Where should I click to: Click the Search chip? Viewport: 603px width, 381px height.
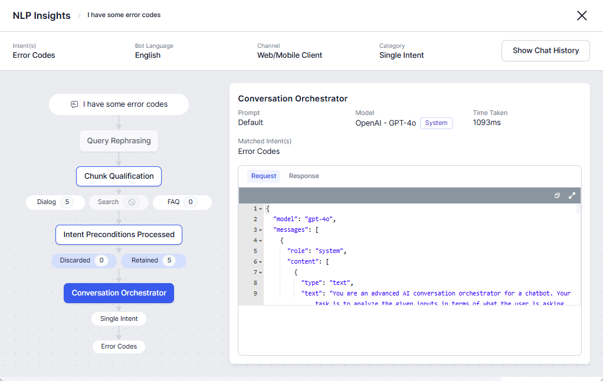tap(119, 202)
